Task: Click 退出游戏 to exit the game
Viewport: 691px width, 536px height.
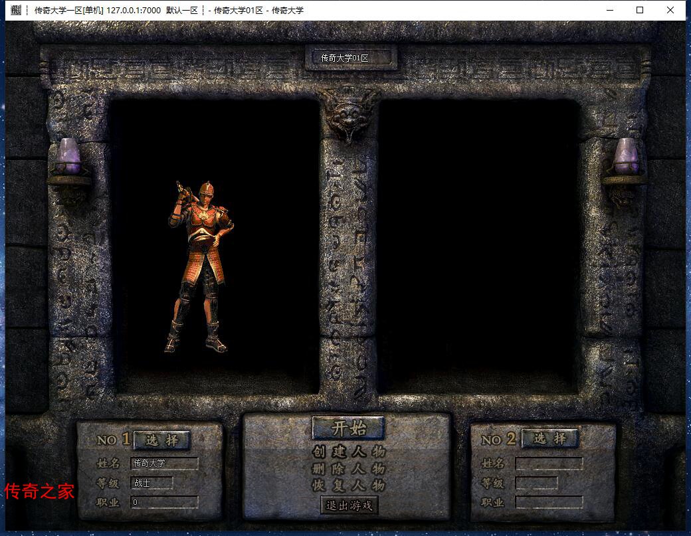Action: click(x=349, y=505)
